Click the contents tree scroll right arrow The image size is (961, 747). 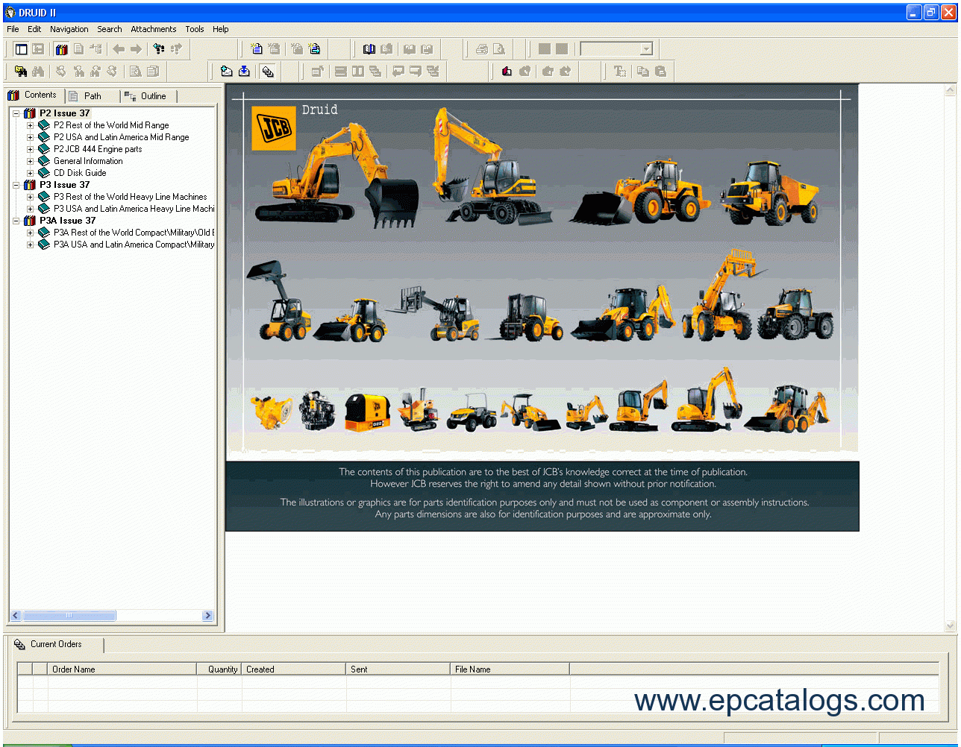tap(208, 616)
